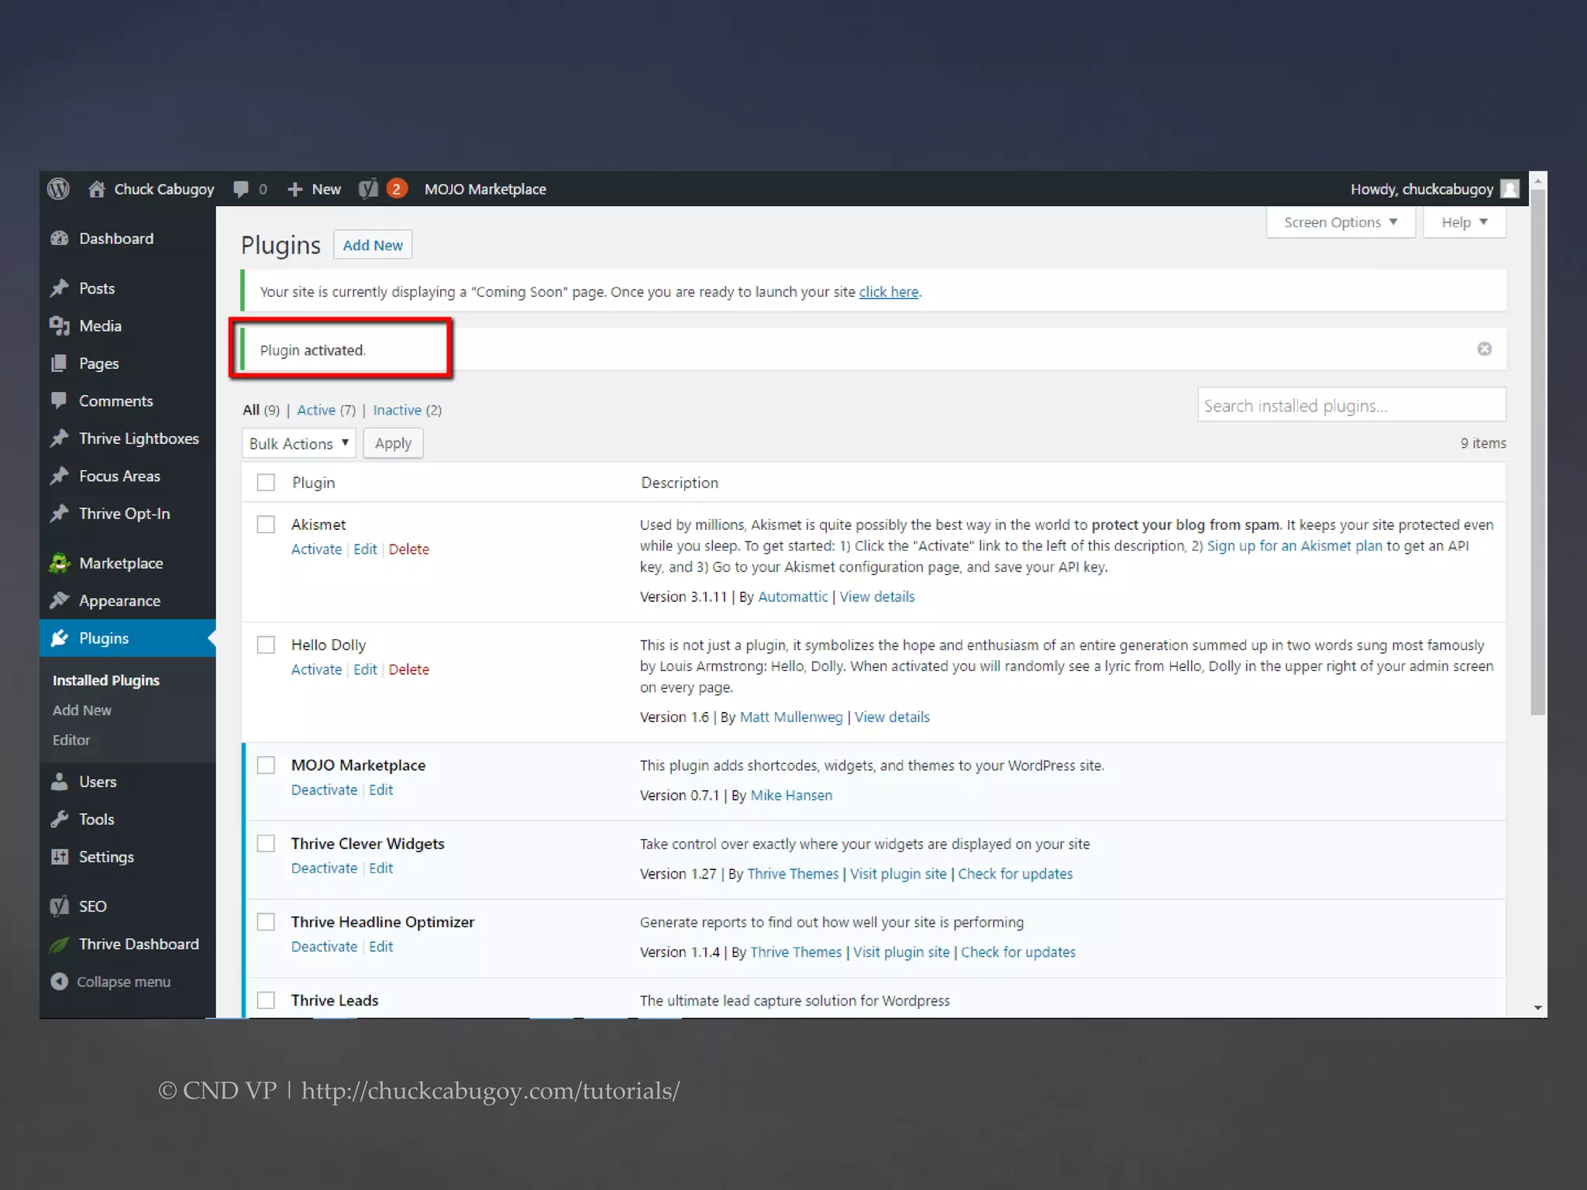Screen dimensions: 1587x1190
Task: Open Howdy, chuckcabugoy account menu
Action: 1421,189
